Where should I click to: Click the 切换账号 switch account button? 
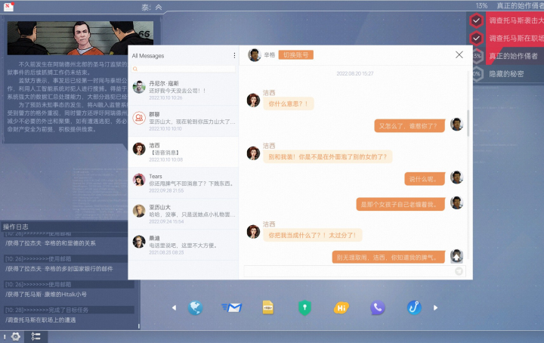click(x=295, y=55)
